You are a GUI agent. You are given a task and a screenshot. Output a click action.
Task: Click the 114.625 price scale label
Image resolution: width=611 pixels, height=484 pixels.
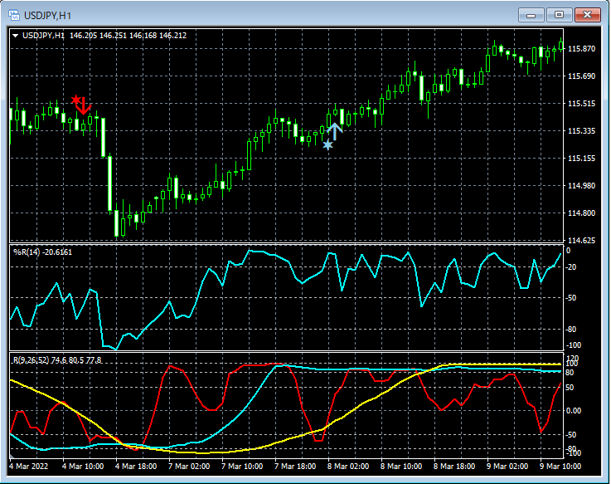click(x=583, y=241)
